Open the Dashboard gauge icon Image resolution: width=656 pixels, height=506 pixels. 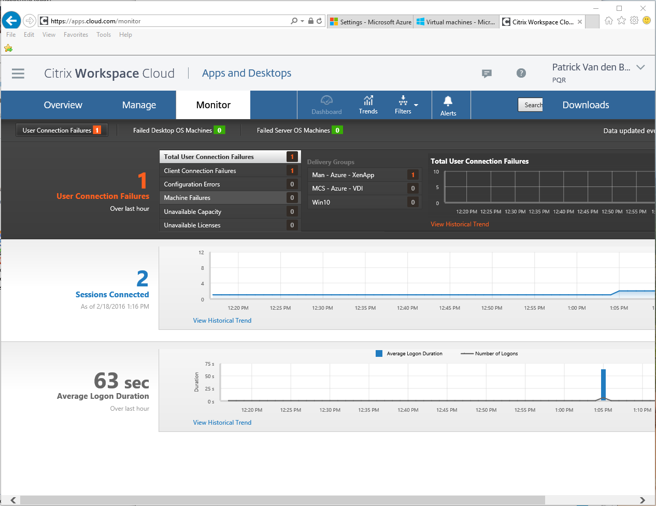326,105
